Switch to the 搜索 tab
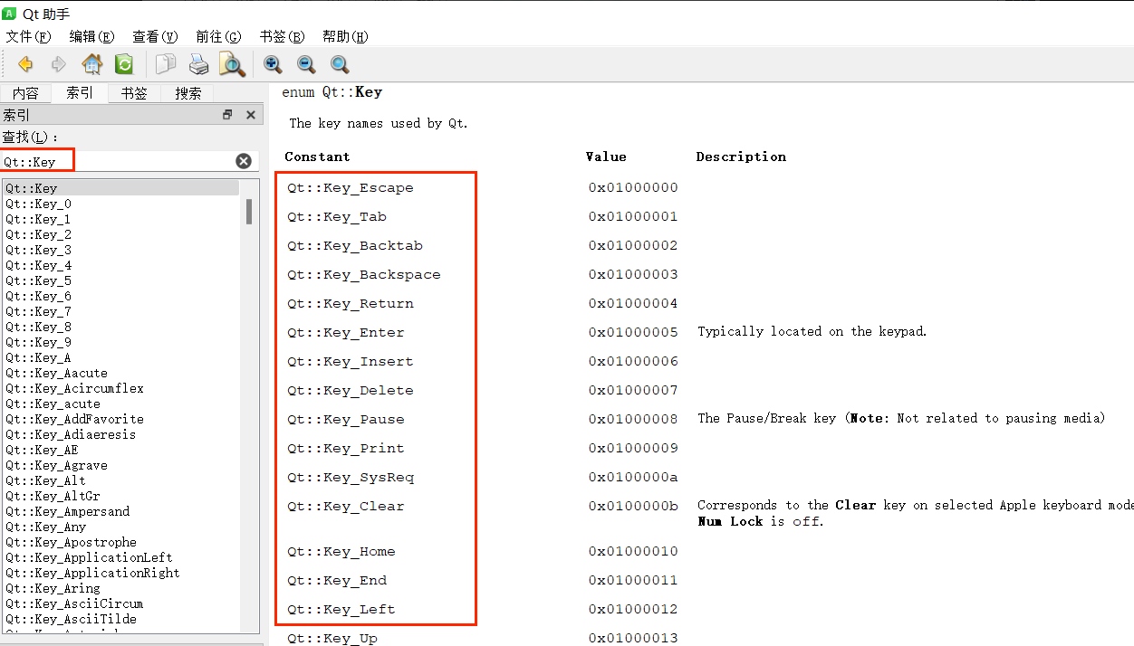Viewport: 1134px width, 646px height. tap(188, 93)
